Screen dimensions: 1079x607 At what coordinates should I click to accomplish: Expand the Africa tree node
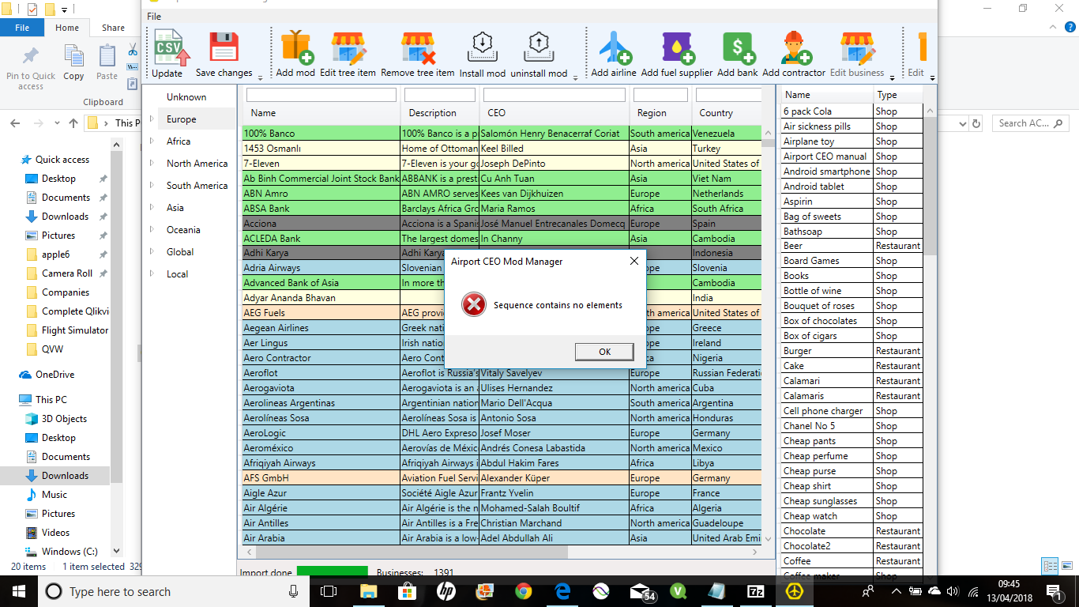pyautogui.click(x=152, y=141)
